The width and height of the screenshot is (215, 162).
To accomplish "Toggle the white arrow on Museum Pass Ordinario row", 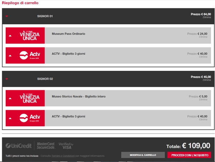I will click(10, 36).
